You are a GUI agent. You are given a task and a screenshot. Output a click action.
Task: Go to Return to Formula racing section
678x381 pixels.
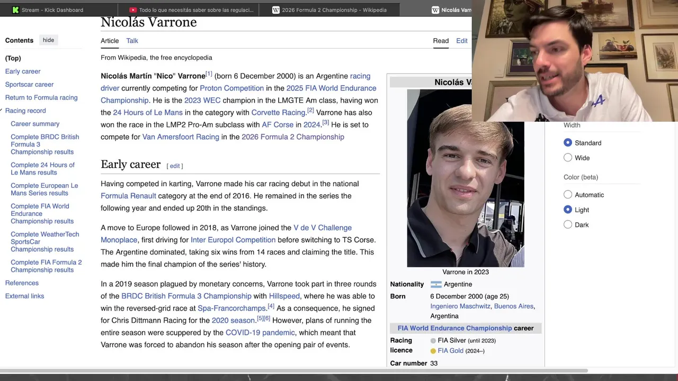pos(41,98)
